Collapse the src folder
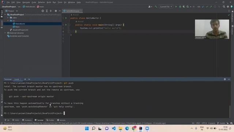The width and height of the screenshot is (234, 132). (8, 21)
